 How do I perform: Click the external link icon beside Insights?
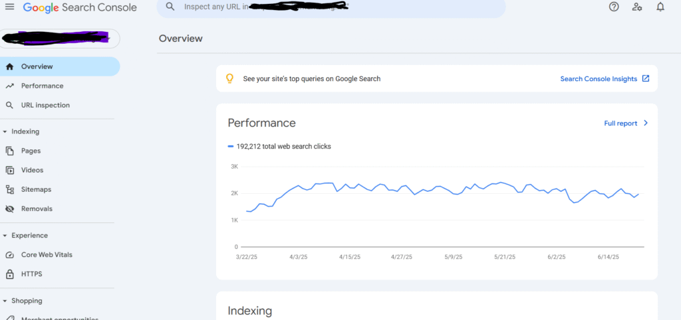click(646, 78)
